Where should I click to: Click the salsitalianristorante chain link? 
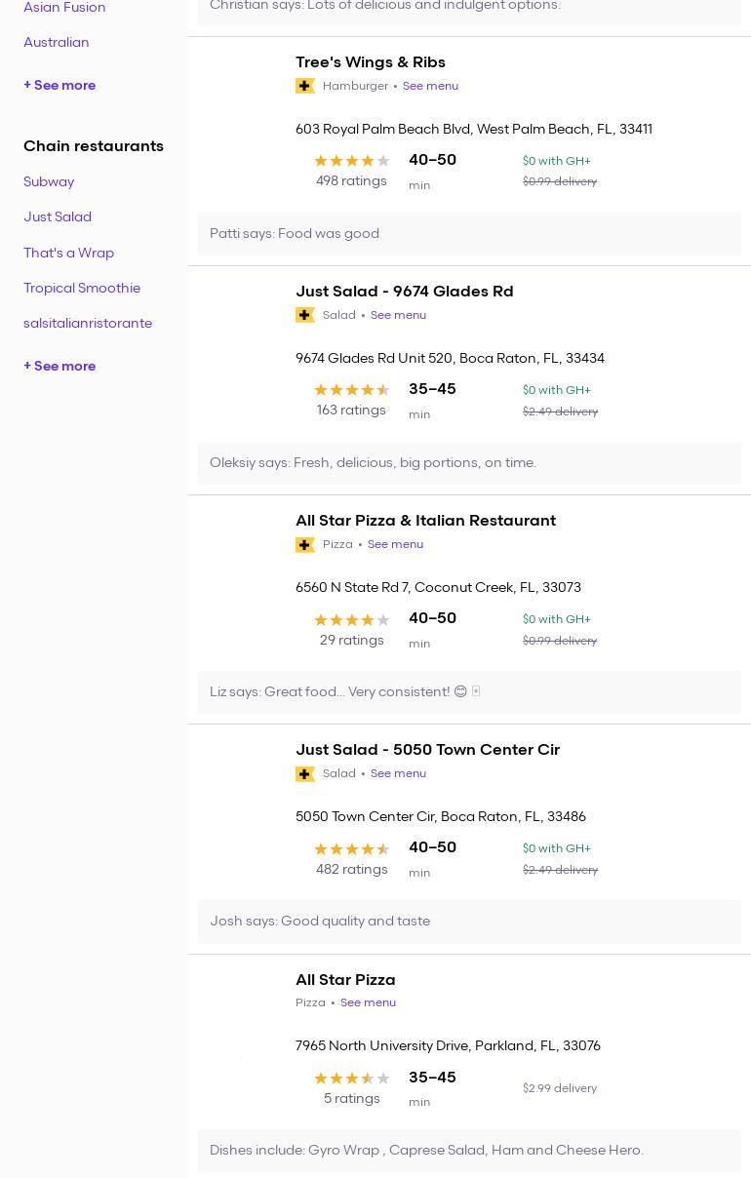click(x=88, y=323)
